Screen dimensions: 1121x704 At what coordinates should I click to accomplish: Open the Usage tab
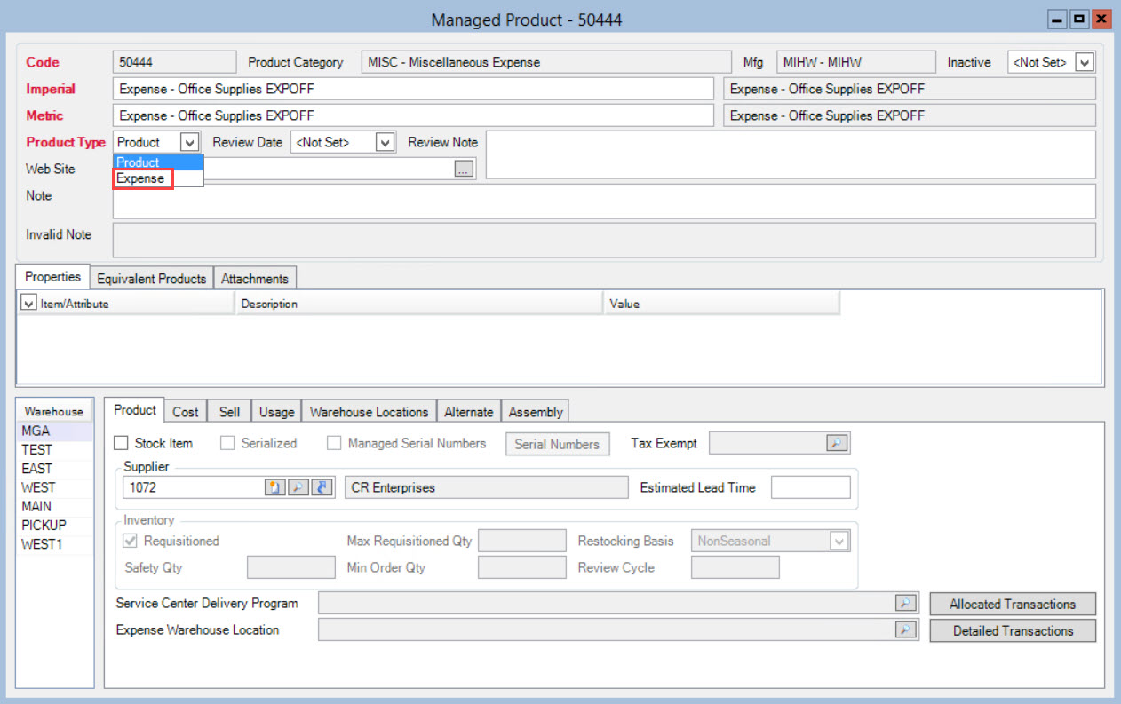(277, 412)
